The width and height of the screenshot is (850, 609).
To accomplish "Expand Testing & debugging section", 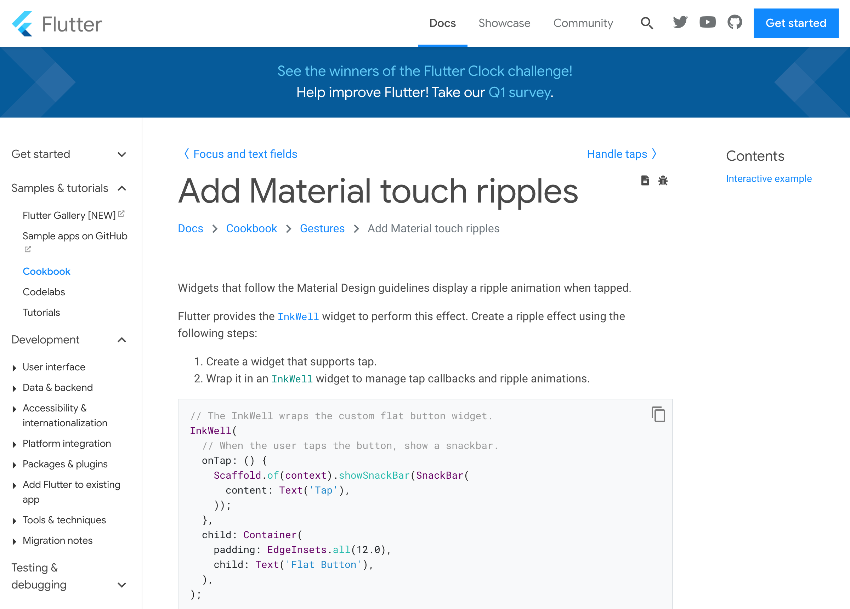I will tap(121, 585).
